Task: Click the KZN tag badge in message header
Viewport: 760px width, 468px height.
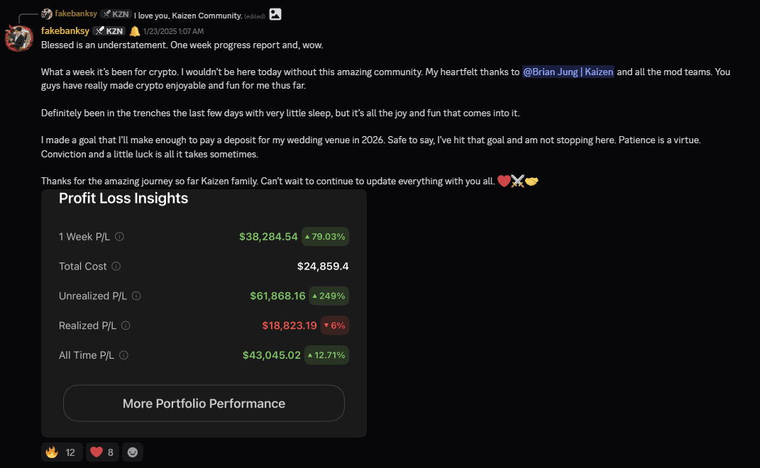Action: (109, 31)
